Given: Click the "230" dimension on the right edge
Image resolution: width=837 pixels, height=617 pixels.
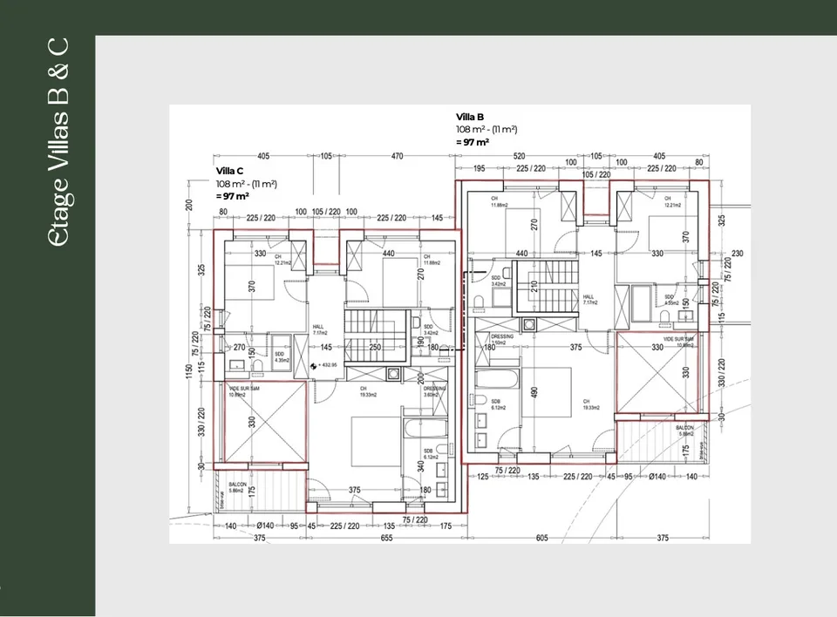Looking at the screenshot, I should coord(738,254).
